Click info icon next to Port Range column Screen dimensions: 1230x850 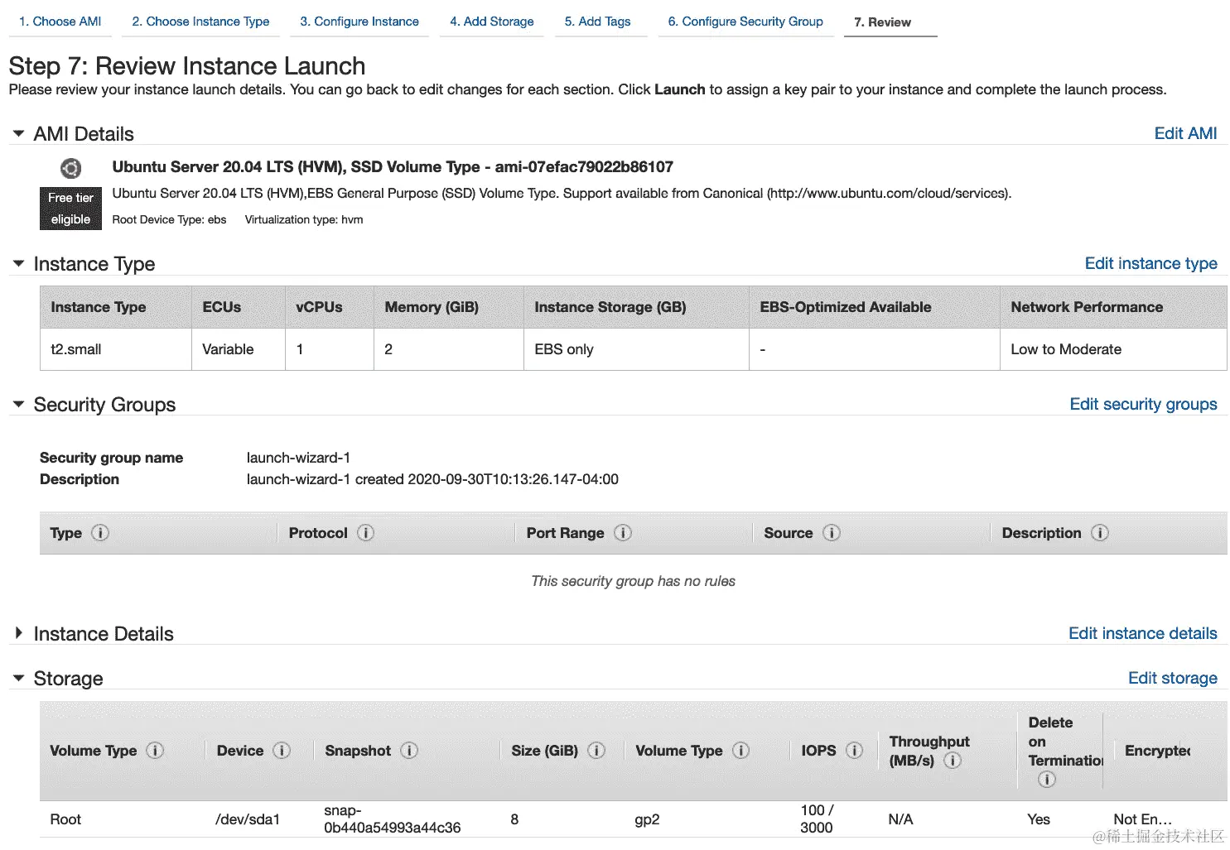623,533
